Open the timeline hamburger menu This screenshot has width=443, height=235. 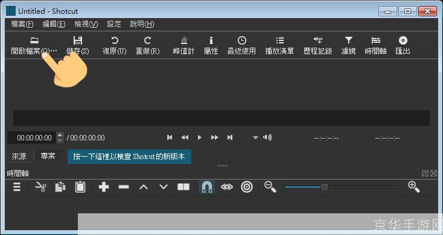(x=17, y=187)
